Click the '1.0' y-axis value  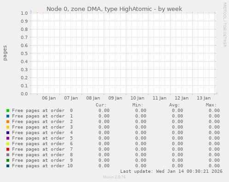tap(24, 13)
